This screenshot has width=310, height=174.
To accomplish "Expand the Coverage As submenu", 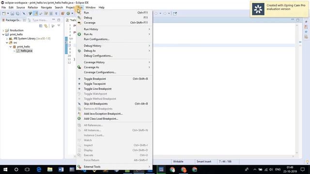I will [x=114, y=67].
